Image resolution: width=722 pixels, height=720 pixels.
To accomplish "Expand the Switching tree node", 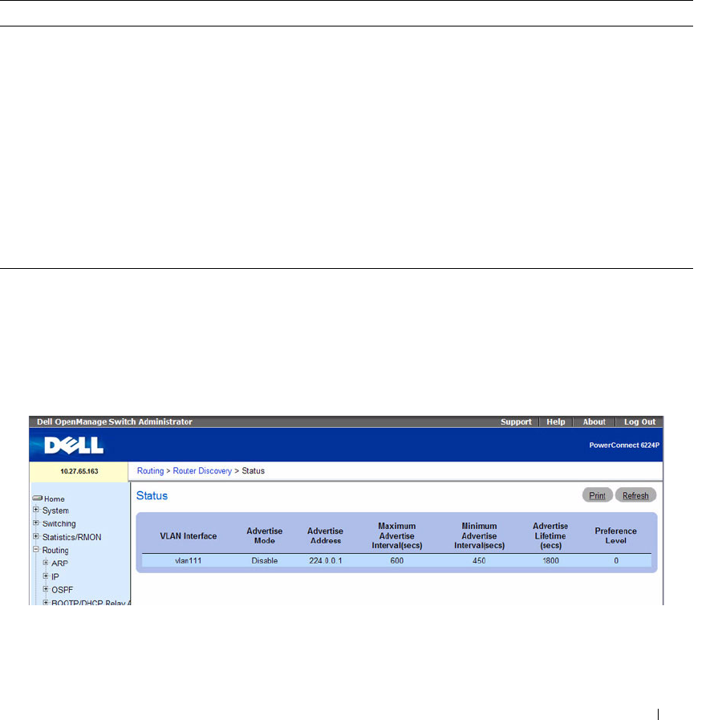I will click(36, 523).
